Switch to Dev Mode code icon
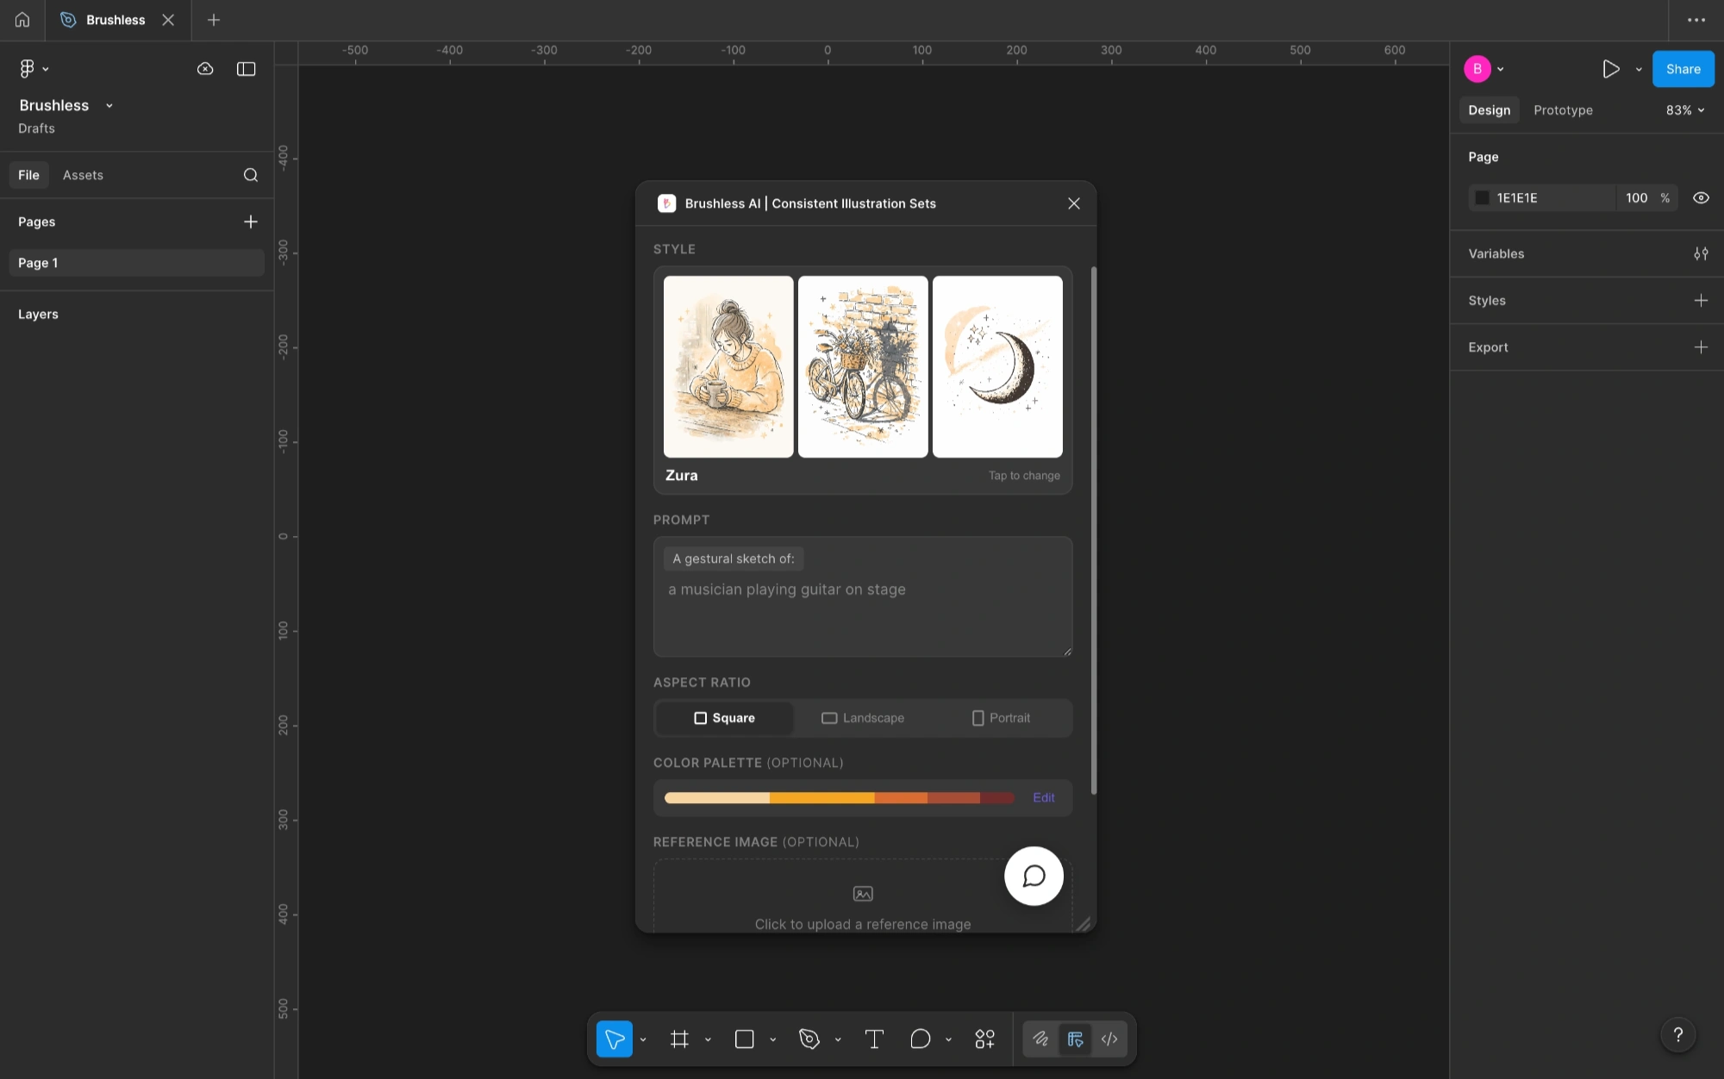The width and height of the screenshot is (1724, 1079). 1109,1038
